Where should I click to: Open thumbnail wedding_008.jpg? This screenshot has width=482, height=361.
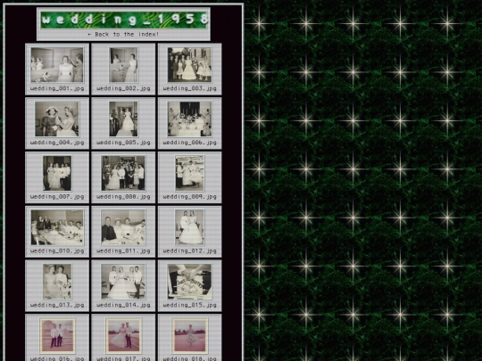tap(123, 173)
